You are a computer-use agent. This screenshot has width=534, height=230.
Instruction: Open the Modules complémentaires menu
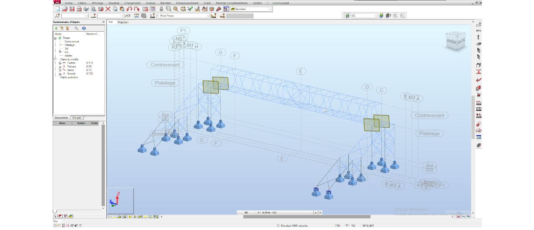(232, 3)
